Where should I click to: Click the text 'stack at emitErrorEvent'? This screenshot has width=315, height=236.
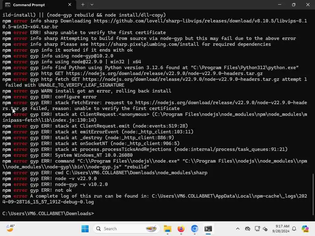click(x=87, y=132)
